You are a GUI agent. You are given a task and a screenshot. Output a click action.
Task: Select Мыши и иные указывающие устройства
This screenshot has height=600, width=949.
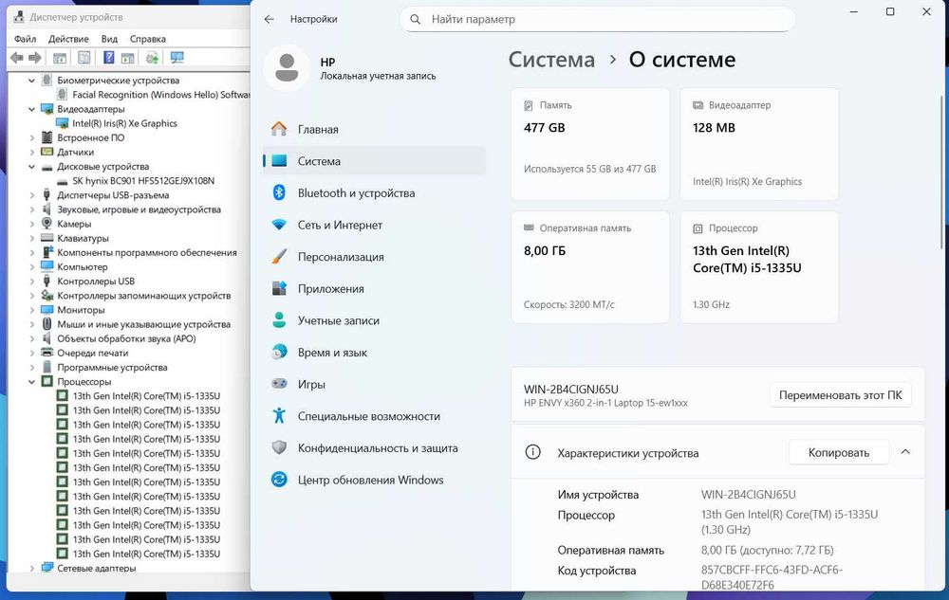(143, 324)
